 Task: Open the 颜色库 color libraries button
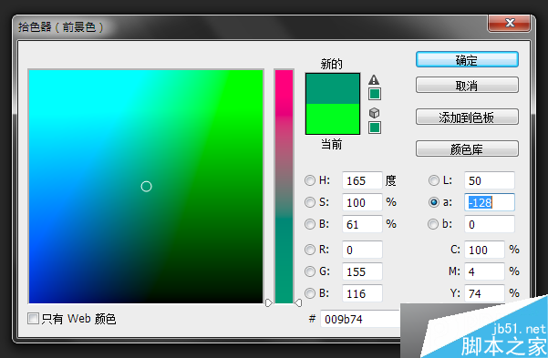(x=467, y=148)
